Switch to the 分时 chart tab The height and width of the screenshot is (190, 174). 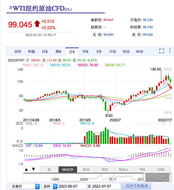point(18,51)
